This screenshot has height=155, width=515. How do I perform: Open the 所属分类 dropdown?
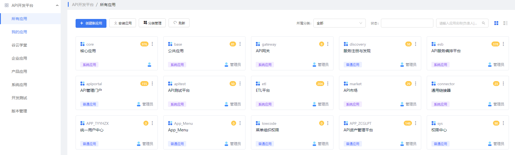click(x=339, y=23)
